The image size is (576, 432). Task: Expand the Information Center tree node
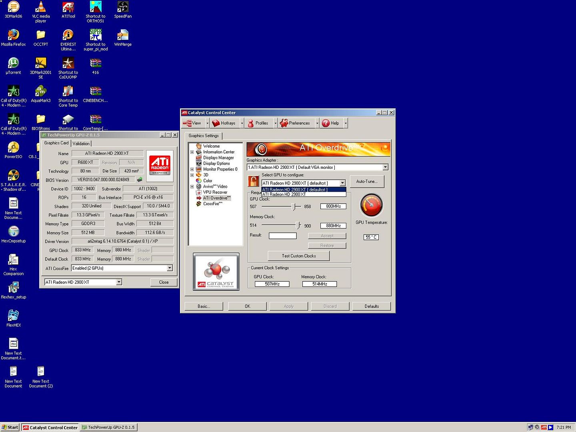192,152
